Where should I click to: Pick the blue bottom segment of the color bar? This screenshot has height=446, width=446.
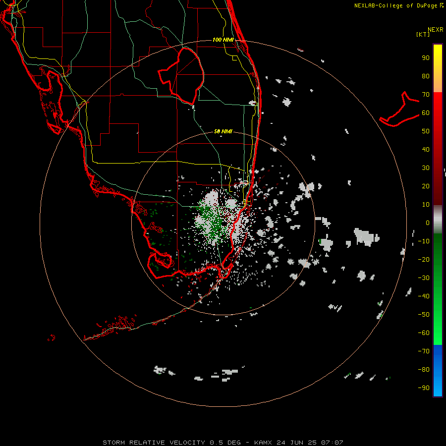click(x=438, y=371)
